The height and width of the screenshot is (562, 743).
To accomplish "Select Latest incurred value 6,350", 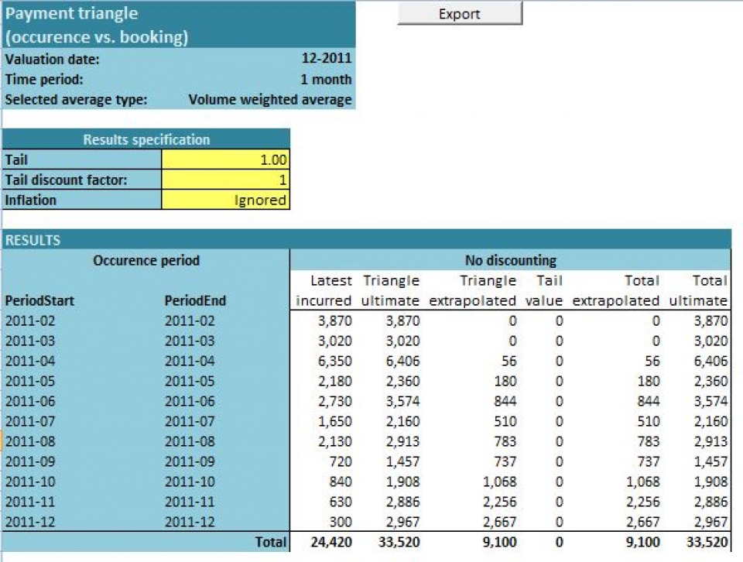I will 336,361.
